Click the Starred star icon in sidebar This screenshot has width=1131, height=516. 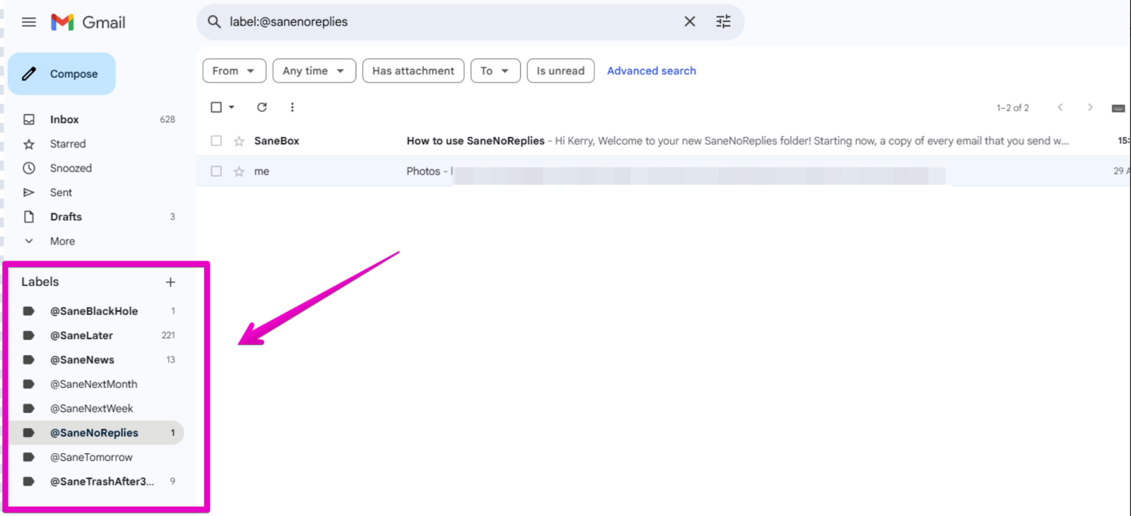point(29,144)
